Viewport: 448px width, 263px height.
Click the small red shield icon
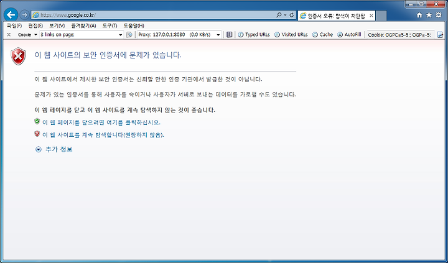pyautogui.click(x=37, y=133)
